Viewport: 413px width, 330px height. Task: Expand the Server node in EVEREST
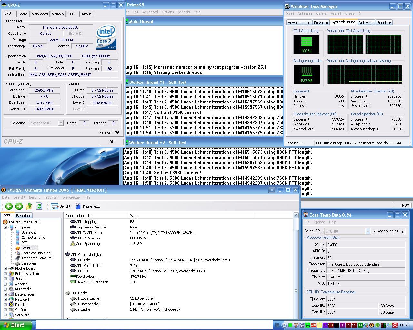[x=5, y=279]
